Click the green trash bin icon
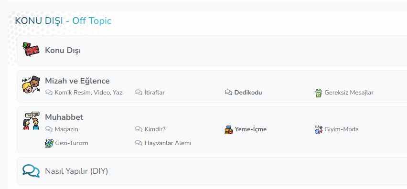 click(x=319, y=93)
